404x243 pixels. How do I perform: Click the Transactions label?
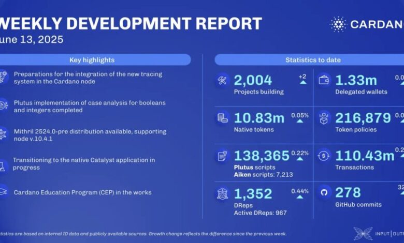(354, 167)
